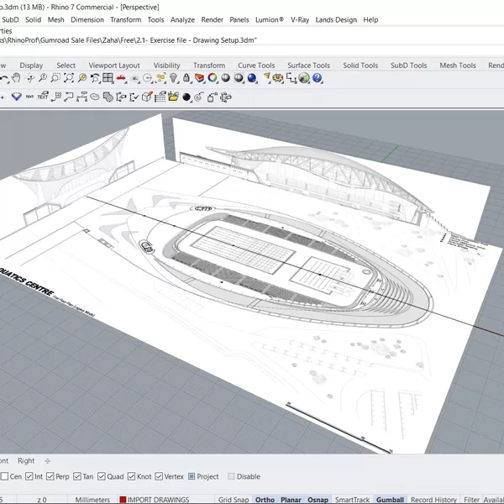This screenshot has height=504, width=504.
Task: Click the Undo View Change icon
Action: tap(95, 78)
